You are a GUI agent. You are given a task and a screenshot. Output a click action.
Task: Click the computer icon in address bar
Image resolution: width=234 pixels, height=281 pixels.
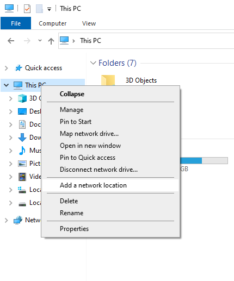[64, 40]
